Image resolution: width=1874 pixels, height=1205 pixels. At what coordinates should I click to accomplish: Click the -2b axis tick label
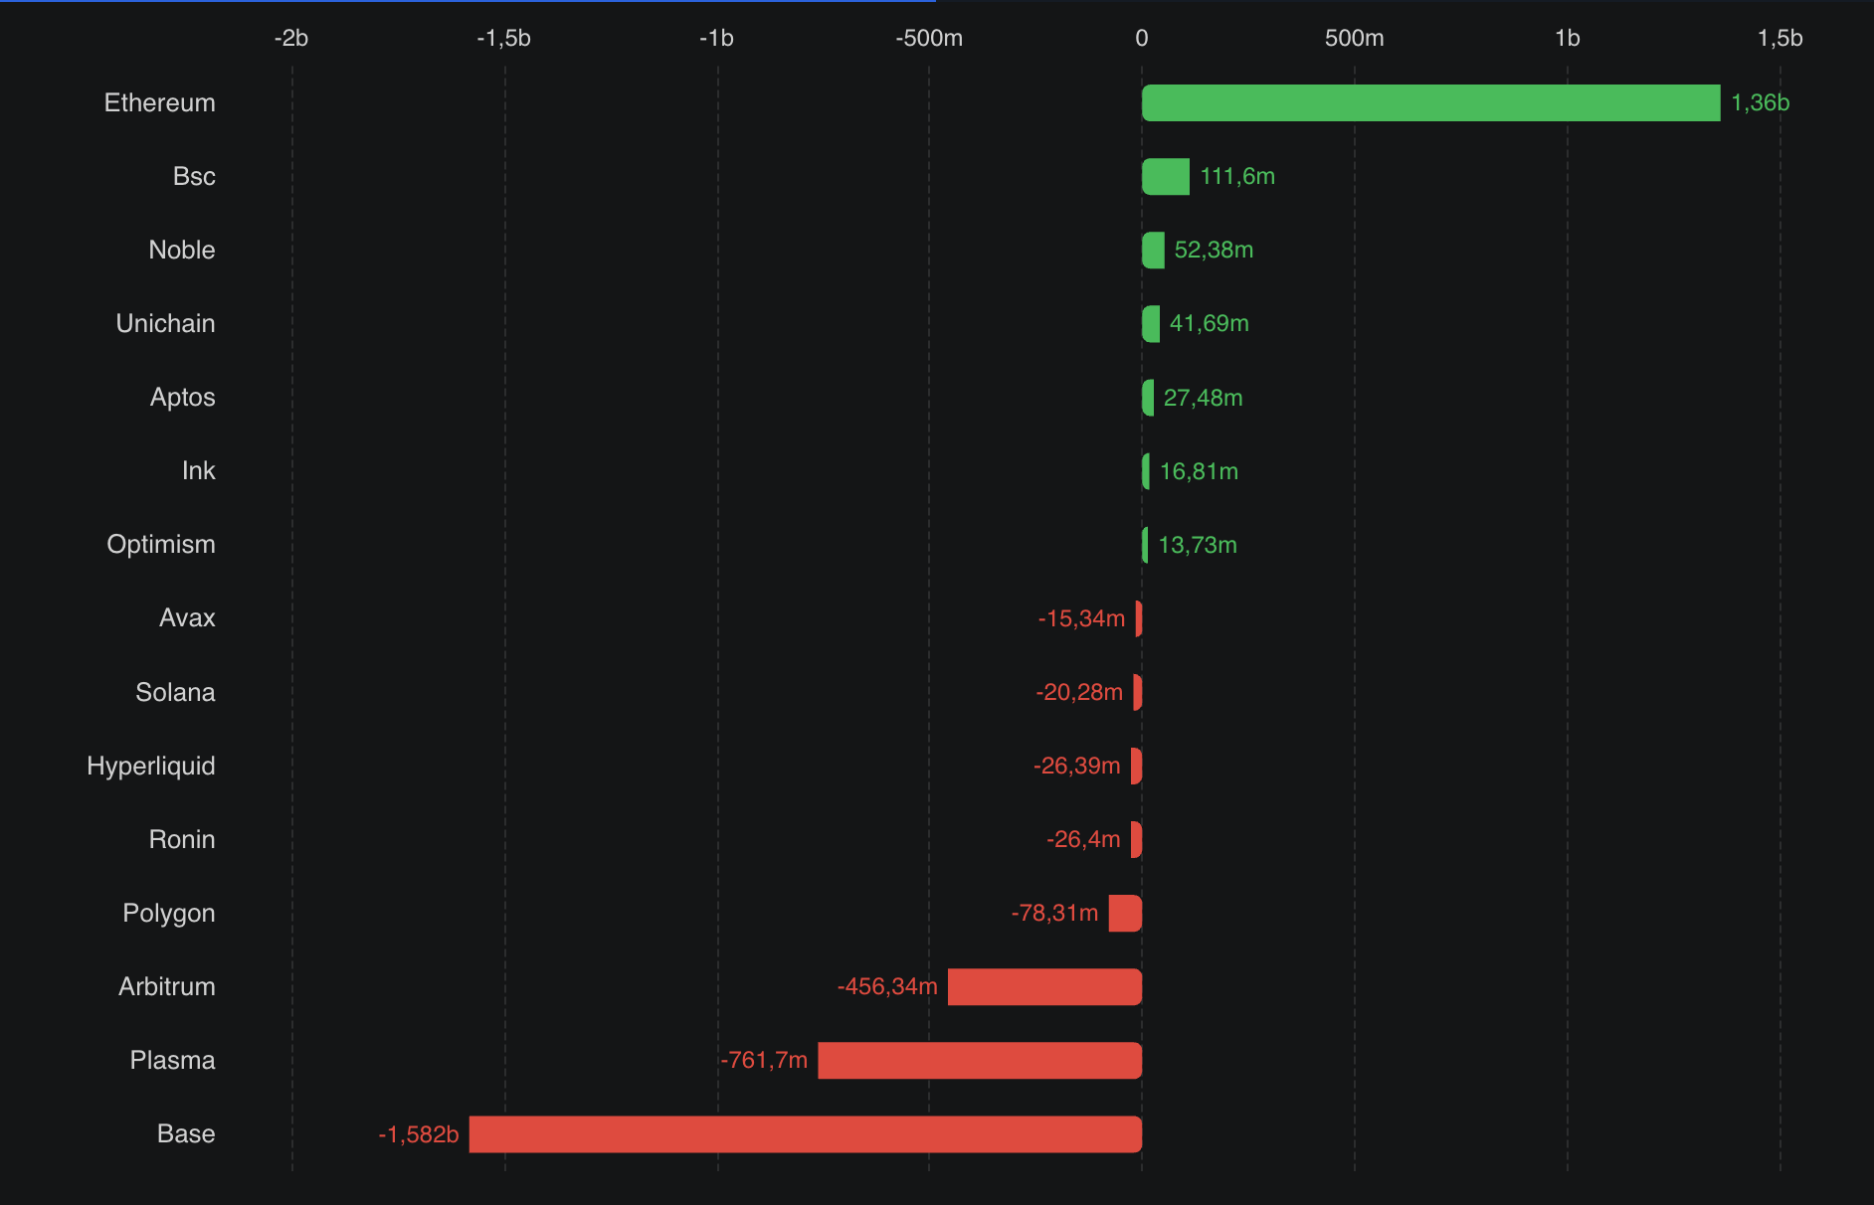click(290, 38)
